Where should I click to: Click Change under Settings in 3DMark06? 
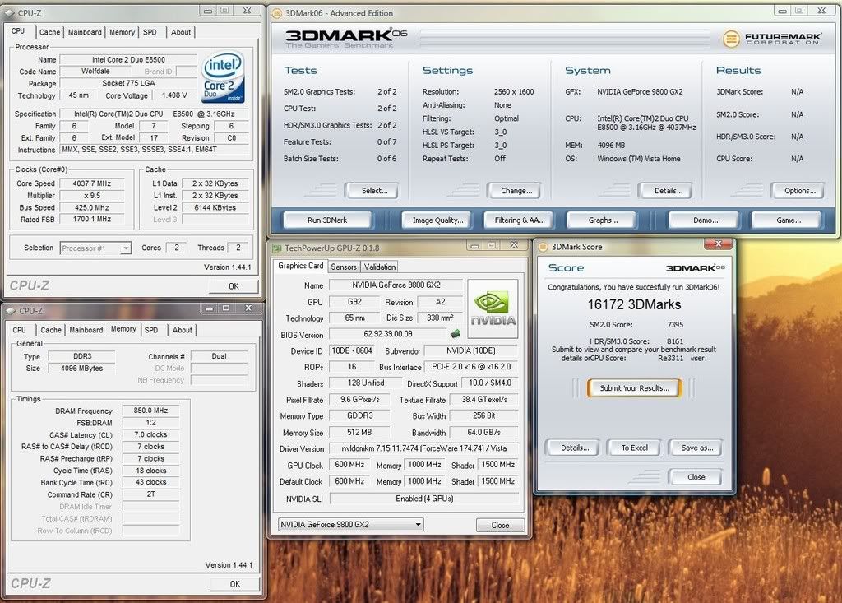coord(515,190)
